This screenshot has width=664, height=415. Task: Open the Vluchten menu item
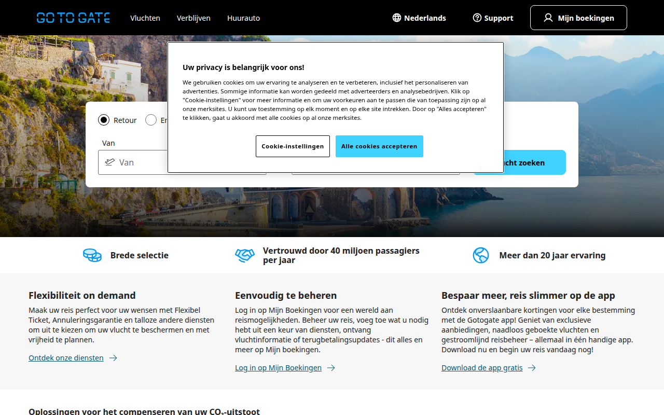(x=145, y=18)
